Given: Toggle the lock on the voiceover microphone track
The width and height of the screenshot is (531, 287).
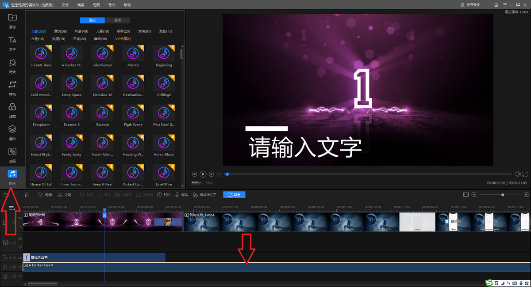Looking at the screenshot, I should tap(14, 276).
